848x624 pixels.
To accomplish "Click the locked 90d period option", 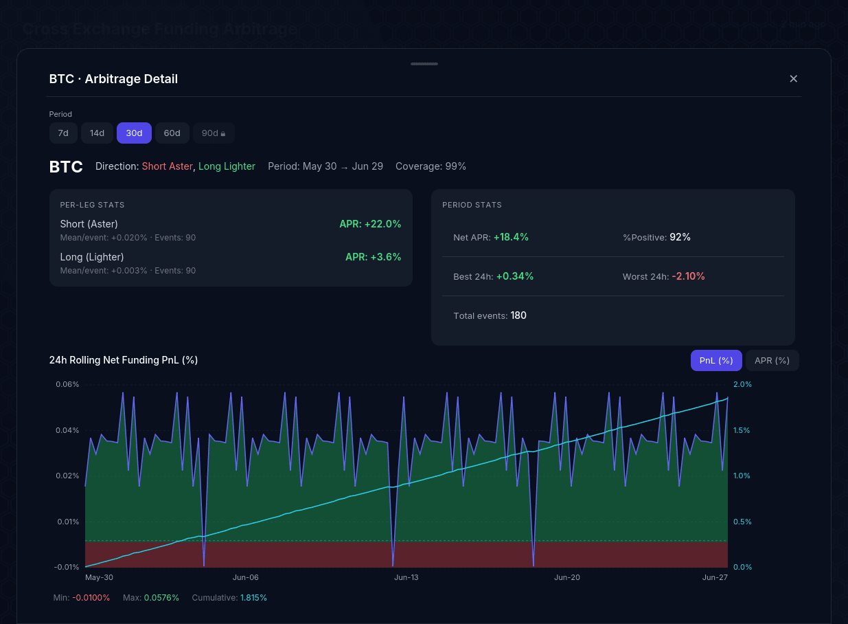I will [214, 133].
